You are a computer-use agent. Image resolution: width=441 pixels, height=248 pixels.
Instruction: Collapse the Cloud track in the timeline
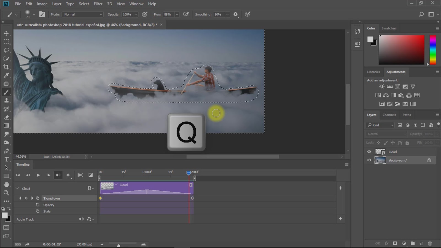17,188
